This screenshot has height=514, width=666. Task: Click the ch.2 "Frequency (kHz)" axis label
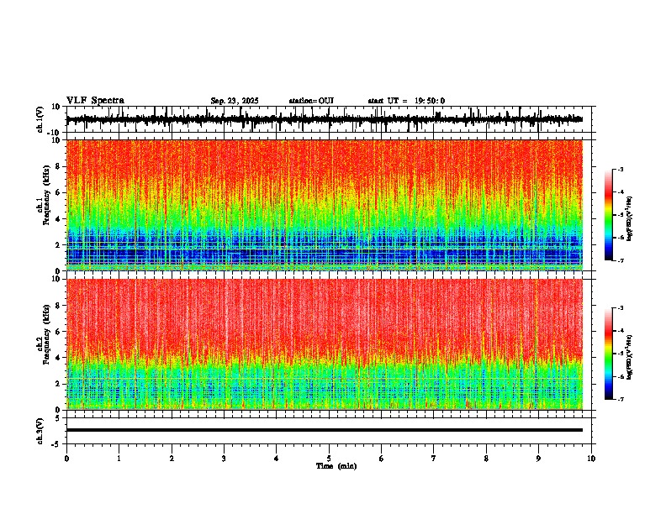tap(47, 334)
